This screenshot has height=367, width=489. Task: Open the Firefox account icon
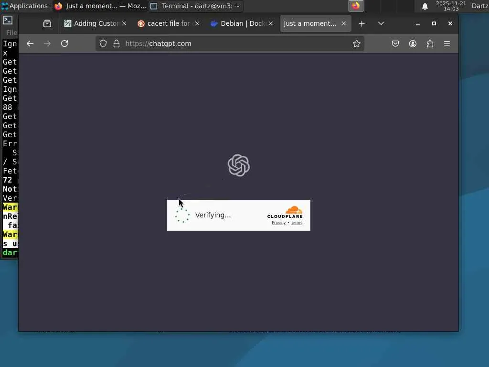point(413,43)
